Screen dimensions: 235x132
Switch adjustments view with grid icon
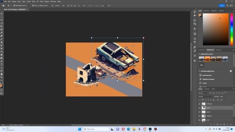pyautogui.click(x=231, y=71)
